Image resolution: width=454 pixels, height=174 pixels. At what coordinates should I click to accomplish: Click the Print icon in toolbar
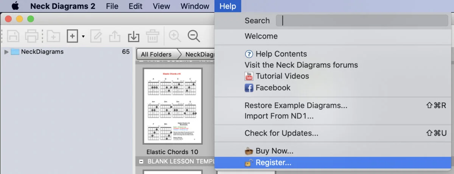click(x=32, y=36)
